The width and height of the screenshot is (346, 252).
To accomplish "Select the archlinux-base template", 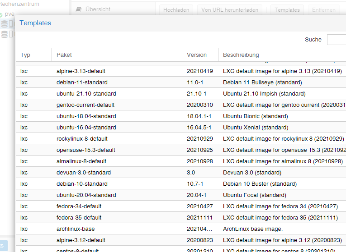I will (x=181, y=229).
